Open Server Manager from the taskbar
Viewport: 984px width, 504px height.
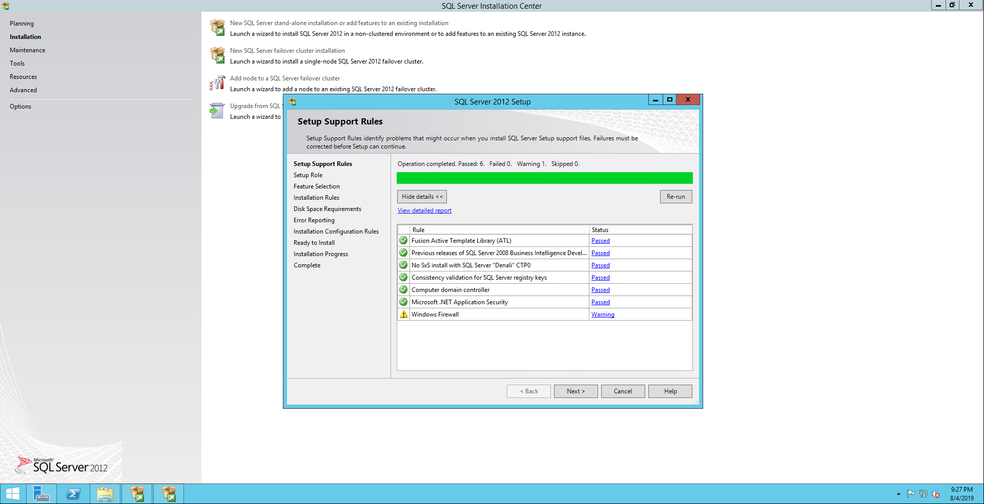tap(41, 494)
